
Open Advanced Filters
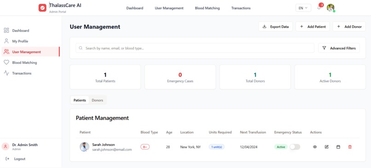[x=339, y=48]
